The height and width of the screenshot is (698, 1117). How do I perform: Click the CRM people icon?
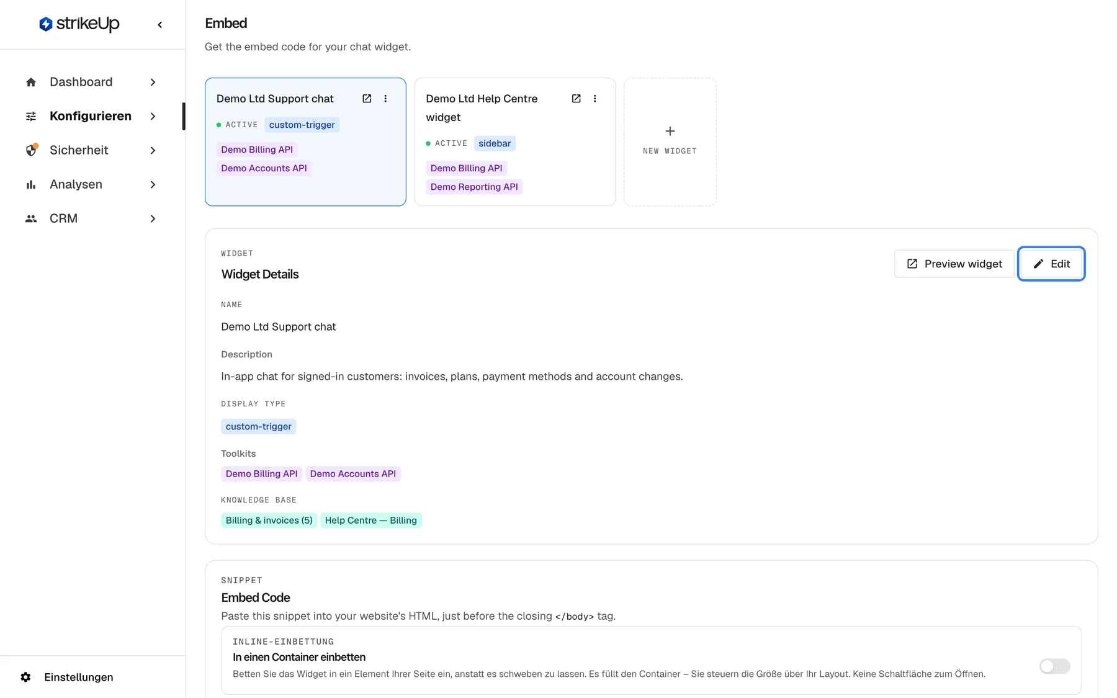[x=31, y=218]
